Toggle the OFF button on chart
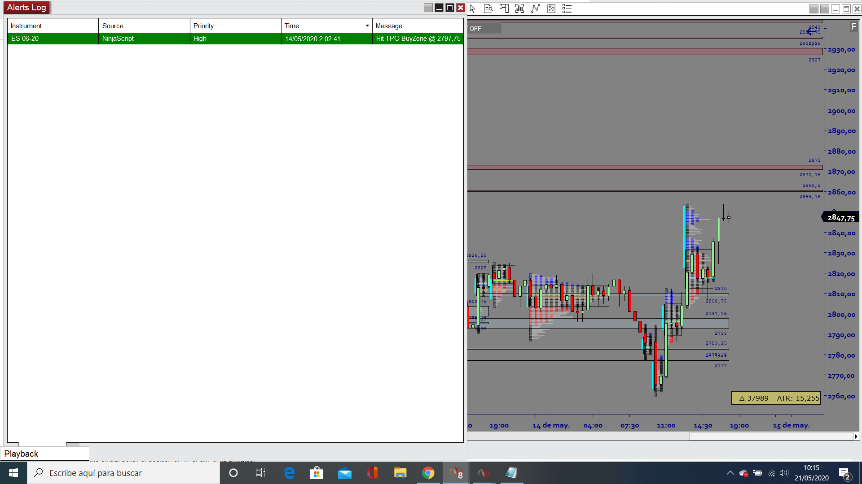862x484 pixels. [x=484, y=29]
